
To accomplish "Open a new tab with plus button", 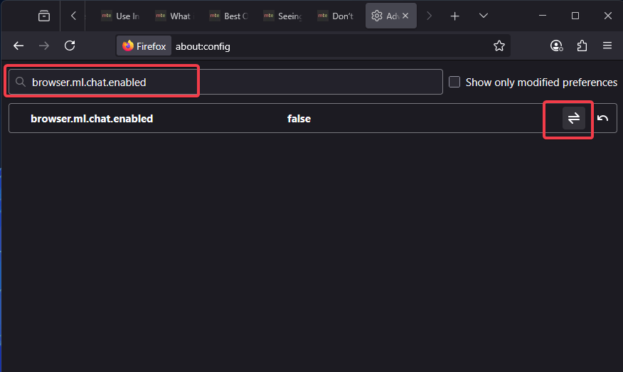I will (455, 16).
